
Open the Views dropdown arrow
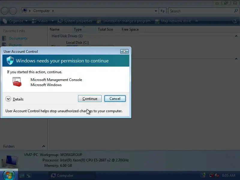pos(52,21)
